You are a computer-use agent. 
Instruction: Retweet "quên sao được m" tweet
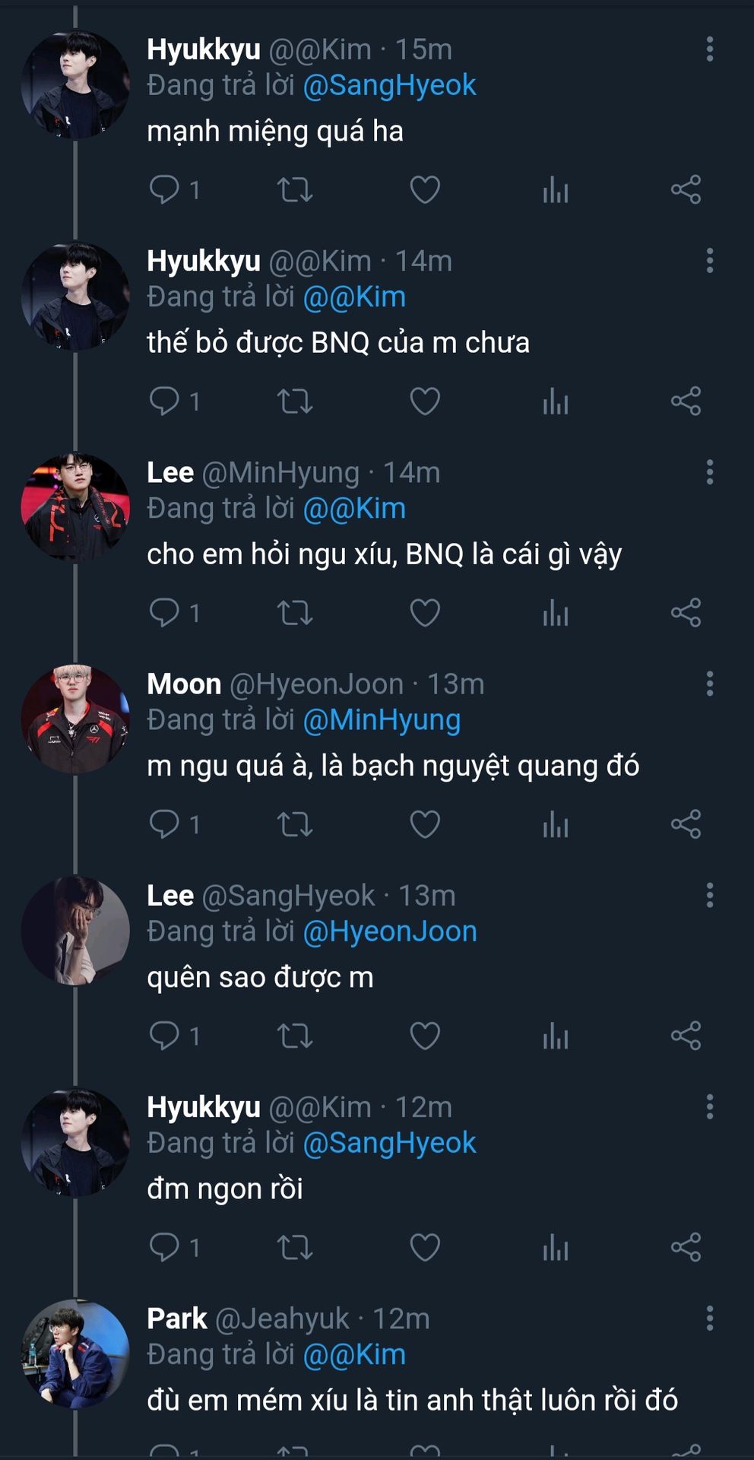click(x=295, y=1036)
